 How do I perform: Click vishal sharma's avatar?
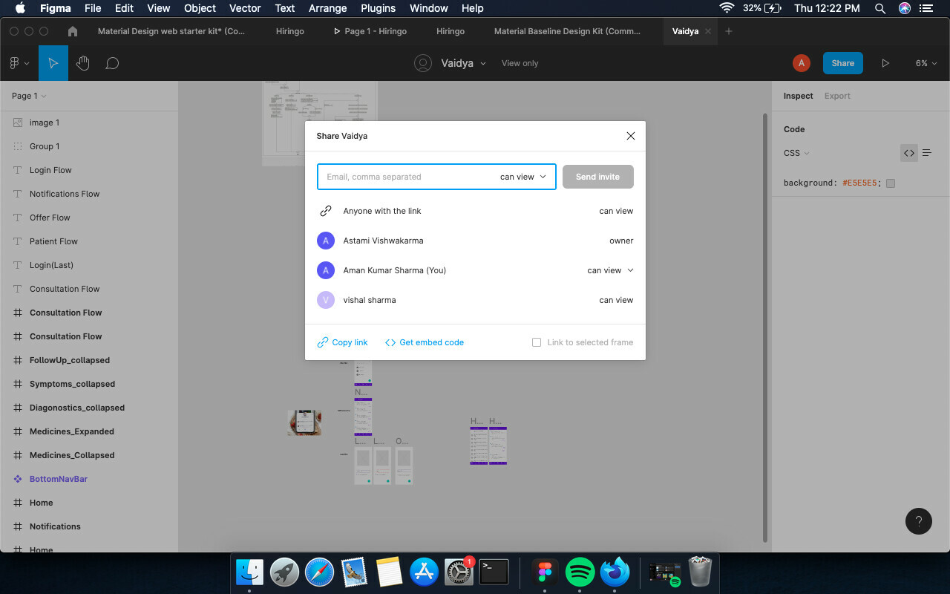coord(325,300)
